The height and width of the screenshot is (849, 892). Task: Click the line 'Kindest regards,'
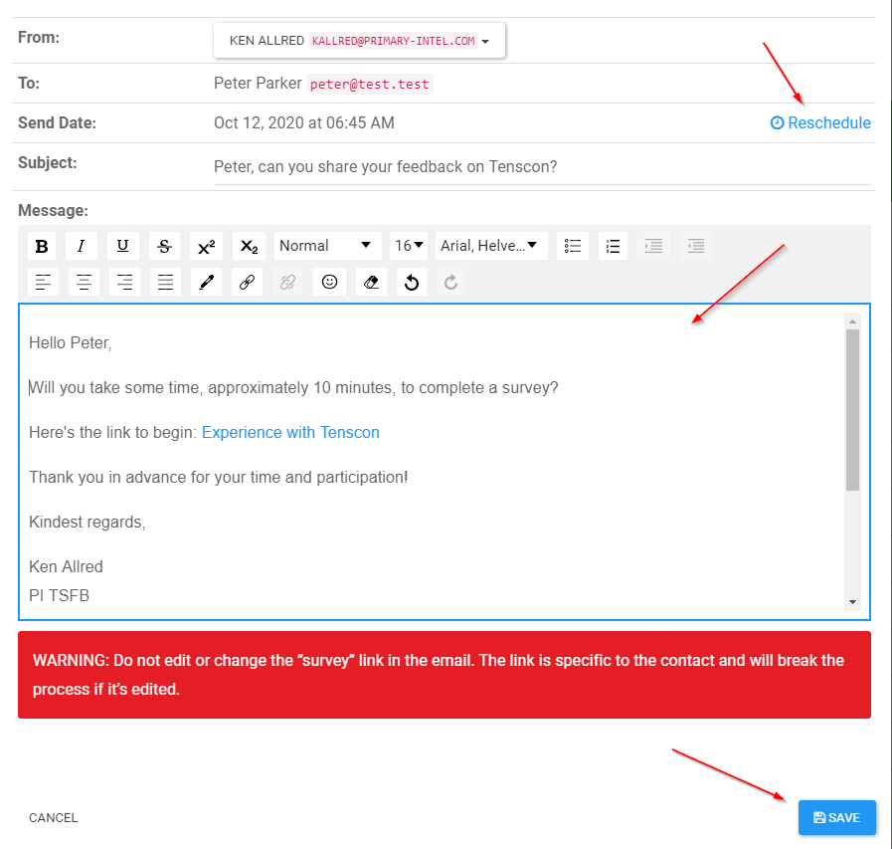pos(88,523)
